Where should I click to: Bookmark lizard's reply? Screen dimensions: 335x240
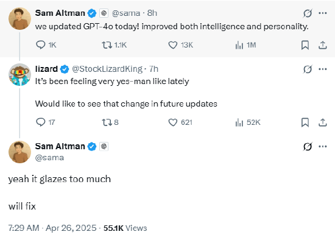tap(305, 122)
